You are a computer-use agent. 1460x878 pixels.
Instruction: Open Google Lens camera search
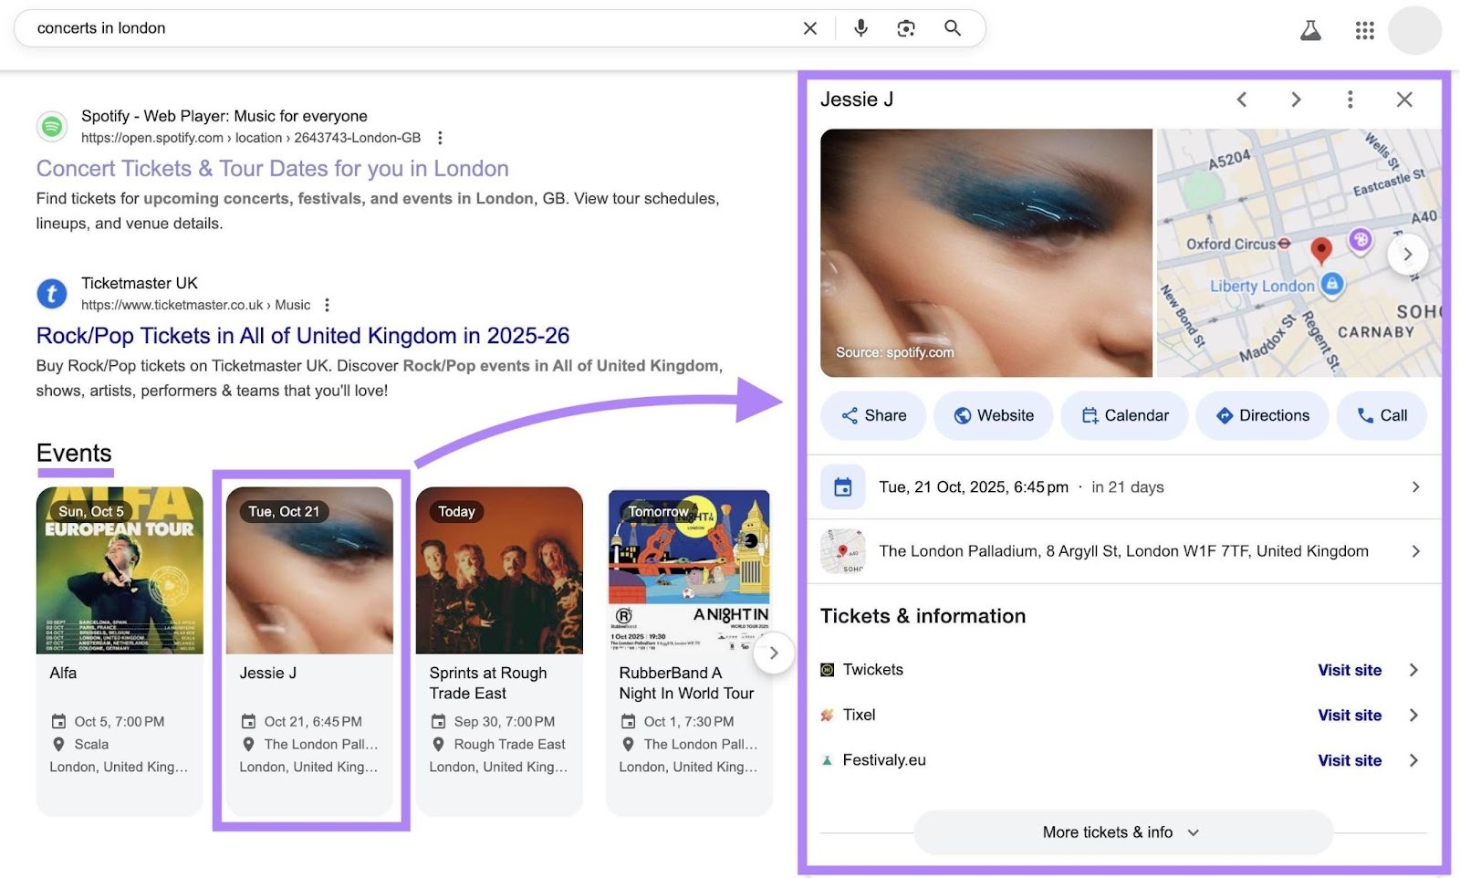905,28
